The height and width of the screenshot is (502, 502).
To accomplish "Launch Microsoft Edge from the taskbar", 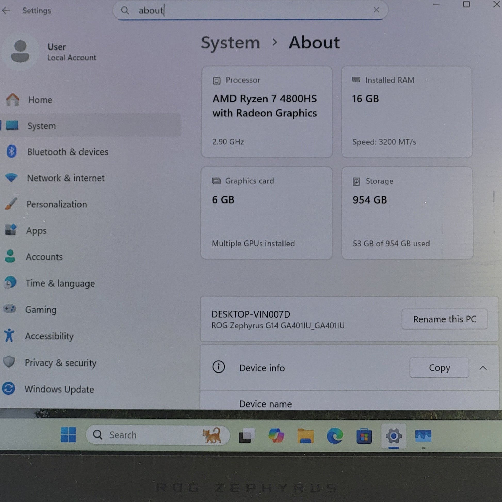I will (x=335, y=435).
